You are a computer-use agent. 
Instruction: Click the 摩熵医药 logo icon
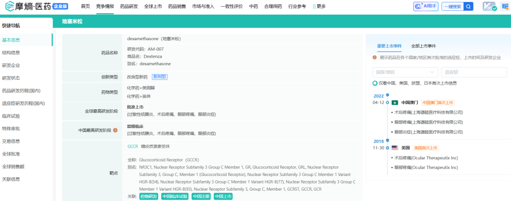click(x=9, y=7)
